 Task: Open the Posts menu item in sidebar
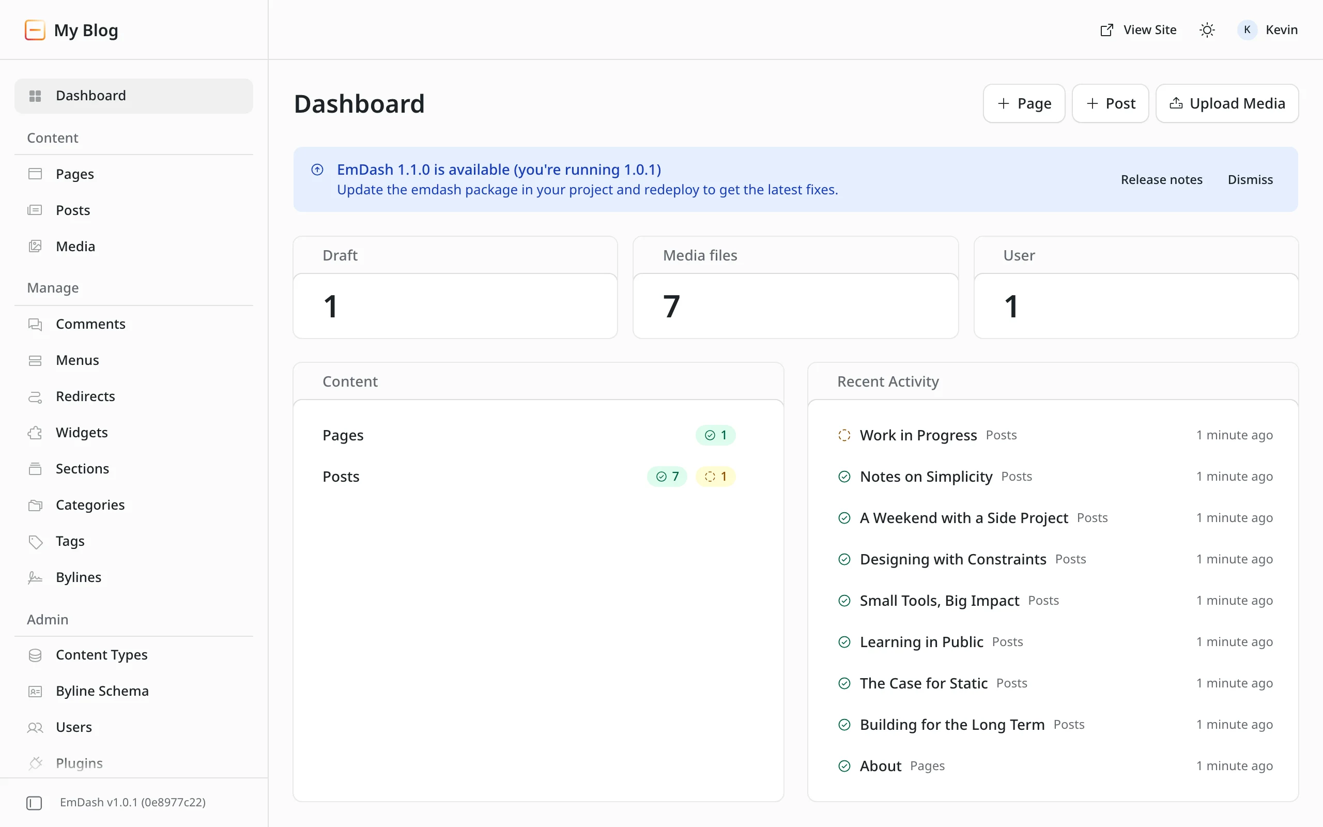[134, 210]
